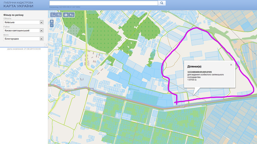
Task: Click the Публічна кадастрова карта України logo
Action: 18,5
